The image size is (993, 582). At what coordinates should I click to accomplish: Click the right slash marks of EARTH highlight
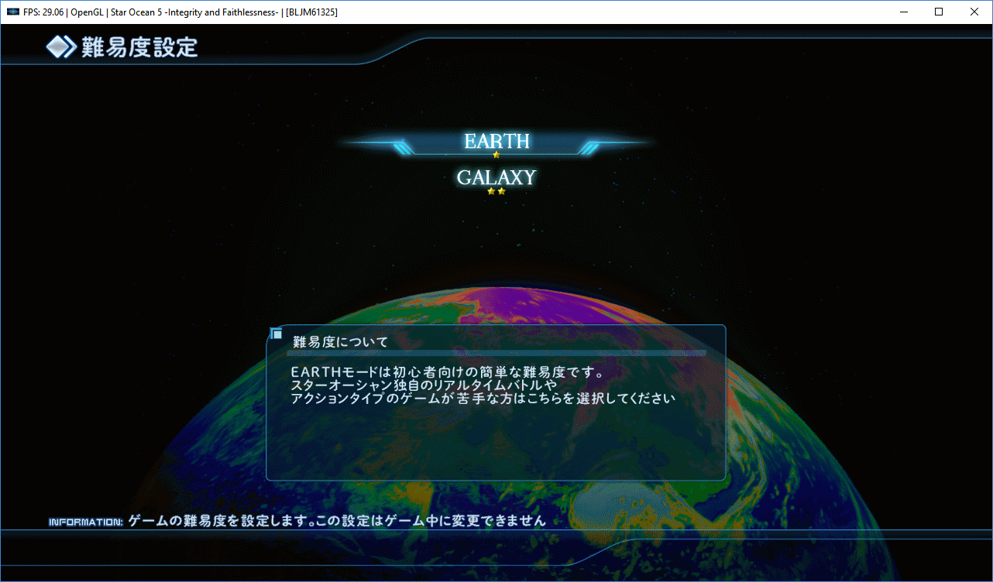tap(592, 148)
